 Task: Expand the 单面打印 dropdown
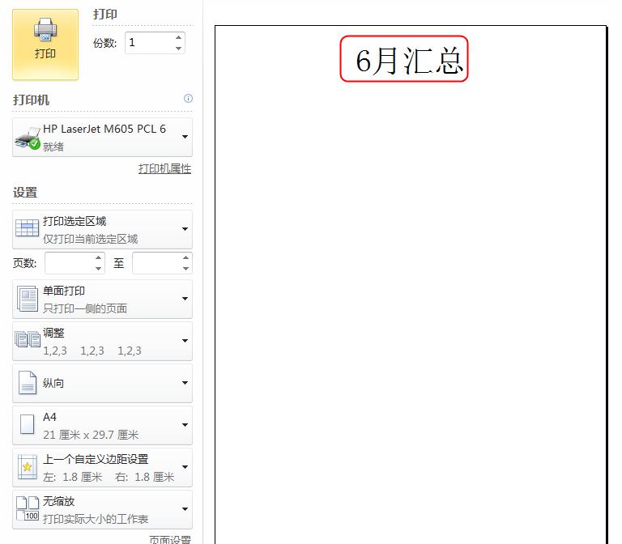coord(102,299)
